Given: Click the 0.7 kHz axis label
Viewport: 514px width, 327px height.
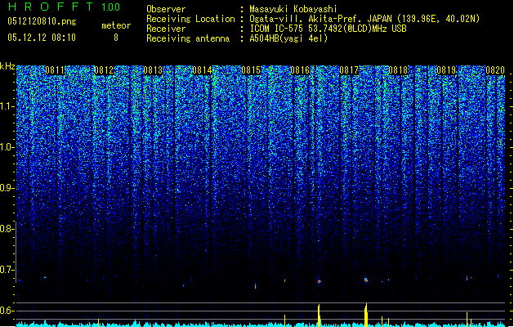Looking at the screenshot, I should 7,270.
